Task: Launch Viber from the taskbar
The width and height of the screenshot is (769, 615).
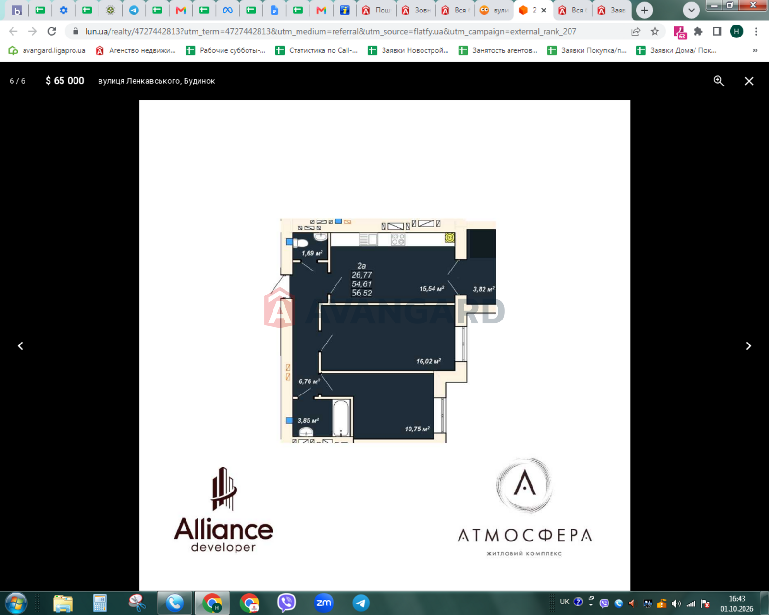Action: click(x=286, y=603)
